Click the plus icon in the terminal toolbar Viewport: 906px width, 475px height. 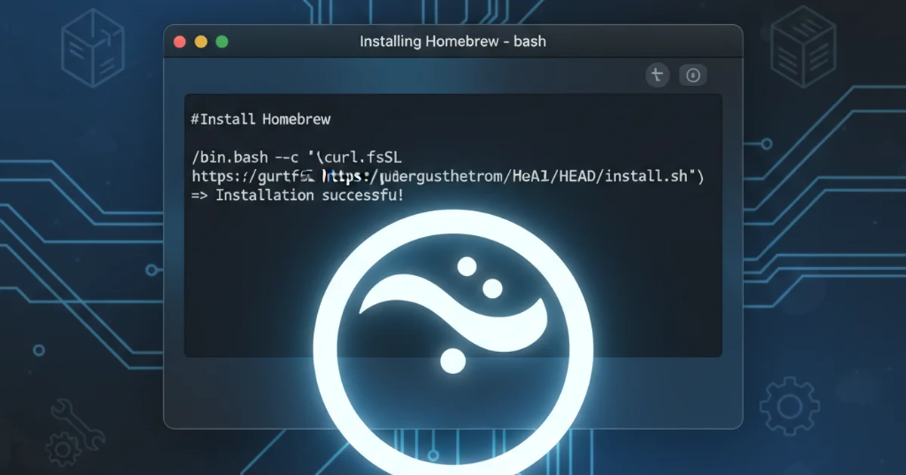tap(656, 75)
